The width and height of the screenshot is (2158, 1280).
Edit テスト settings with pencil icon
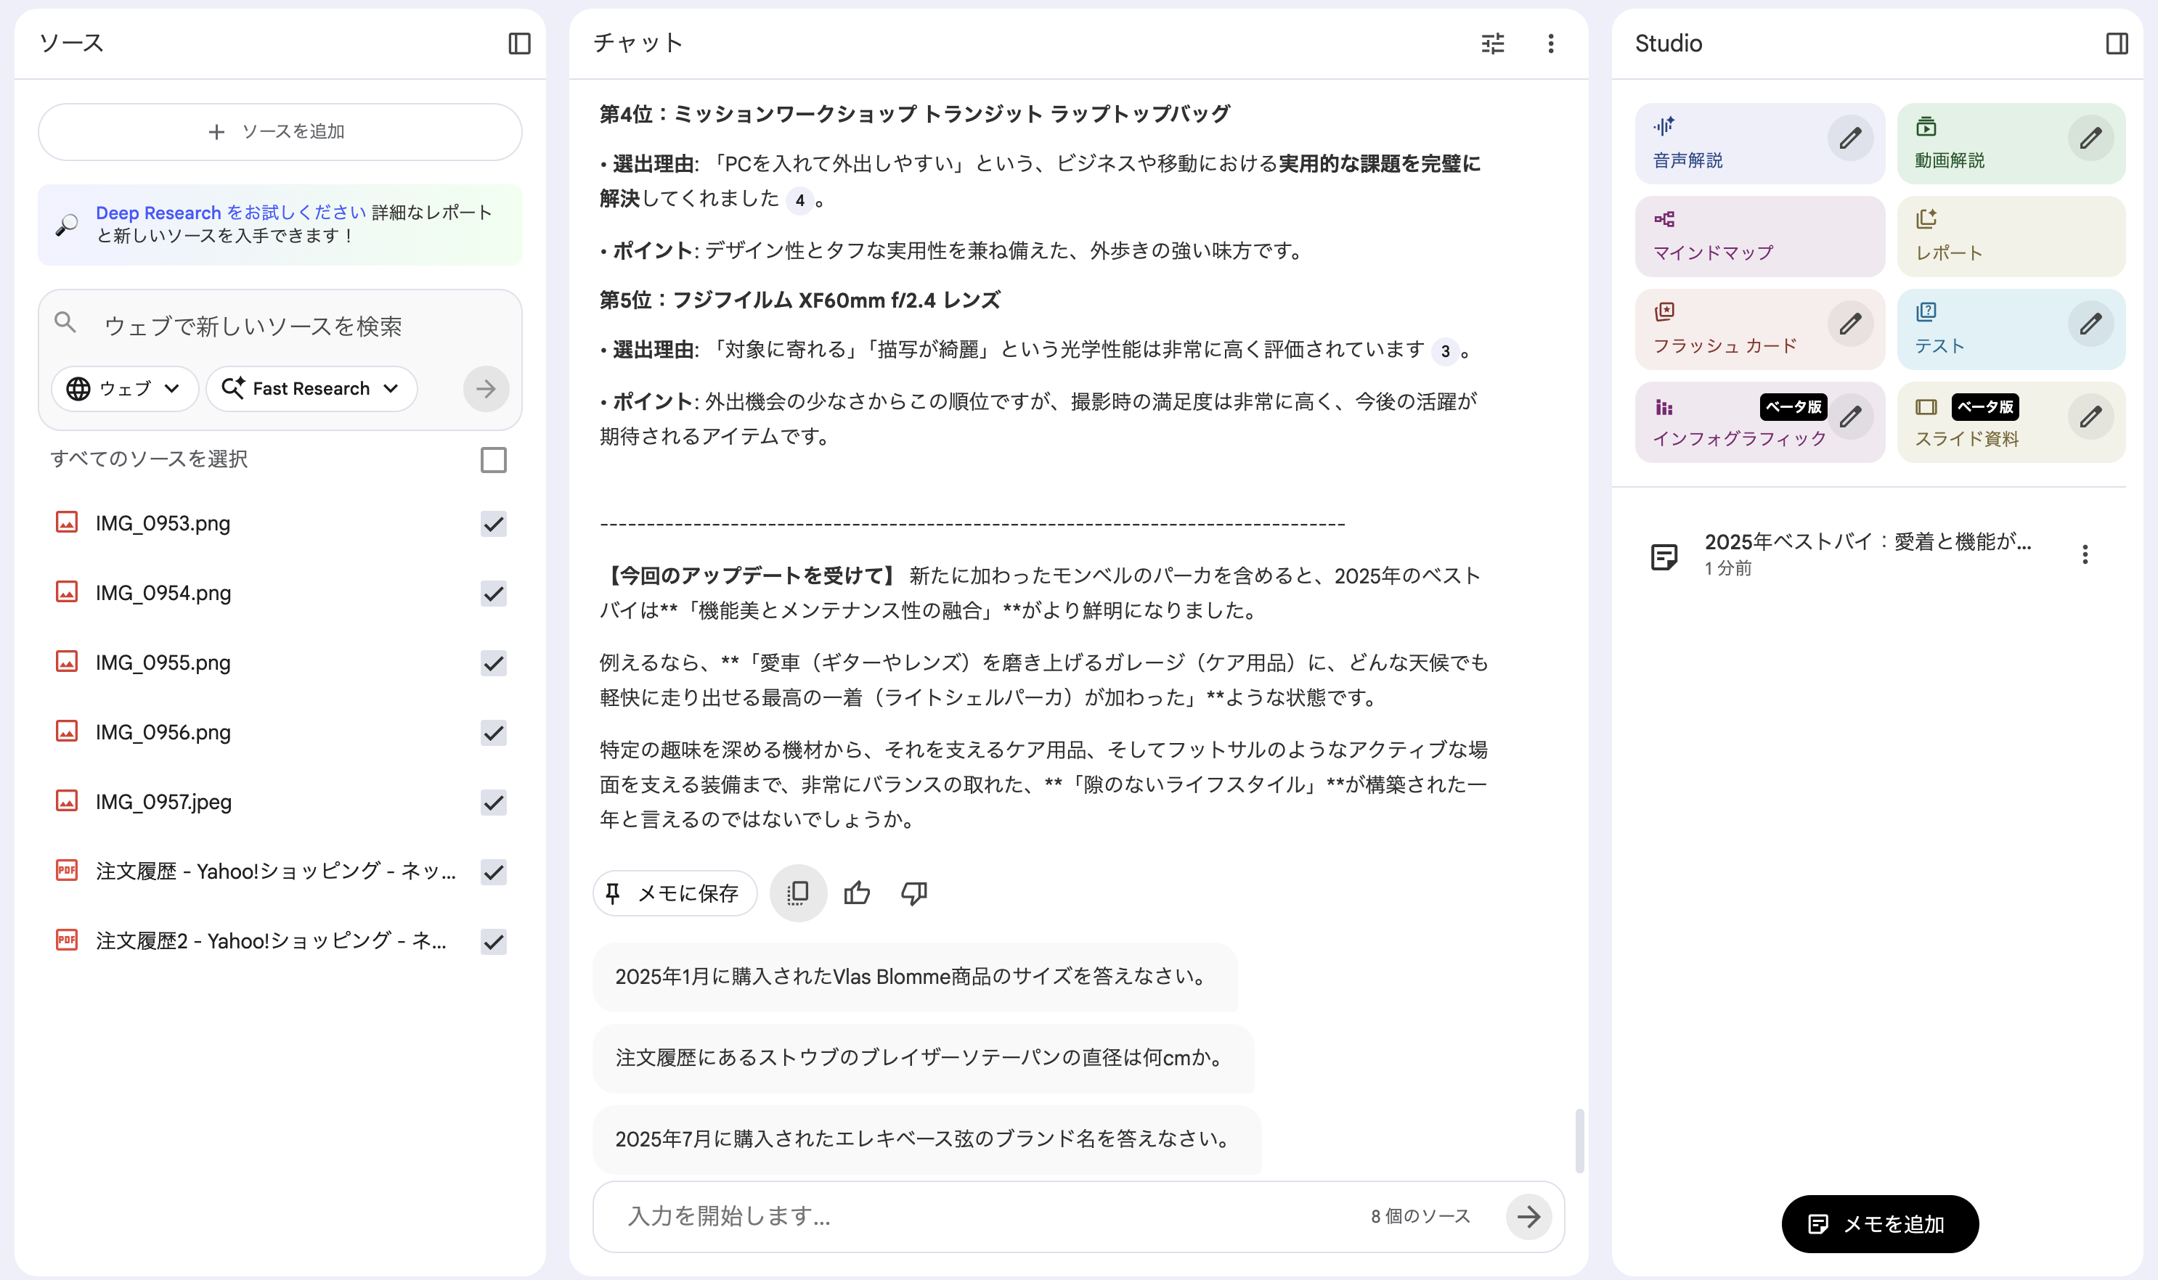tap(2090, 324)
